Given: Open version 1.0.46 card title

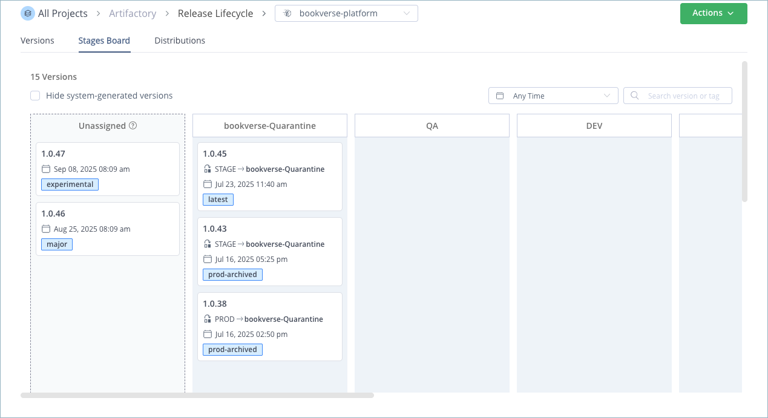Looking at the screenshot, I should click(53, 214).
